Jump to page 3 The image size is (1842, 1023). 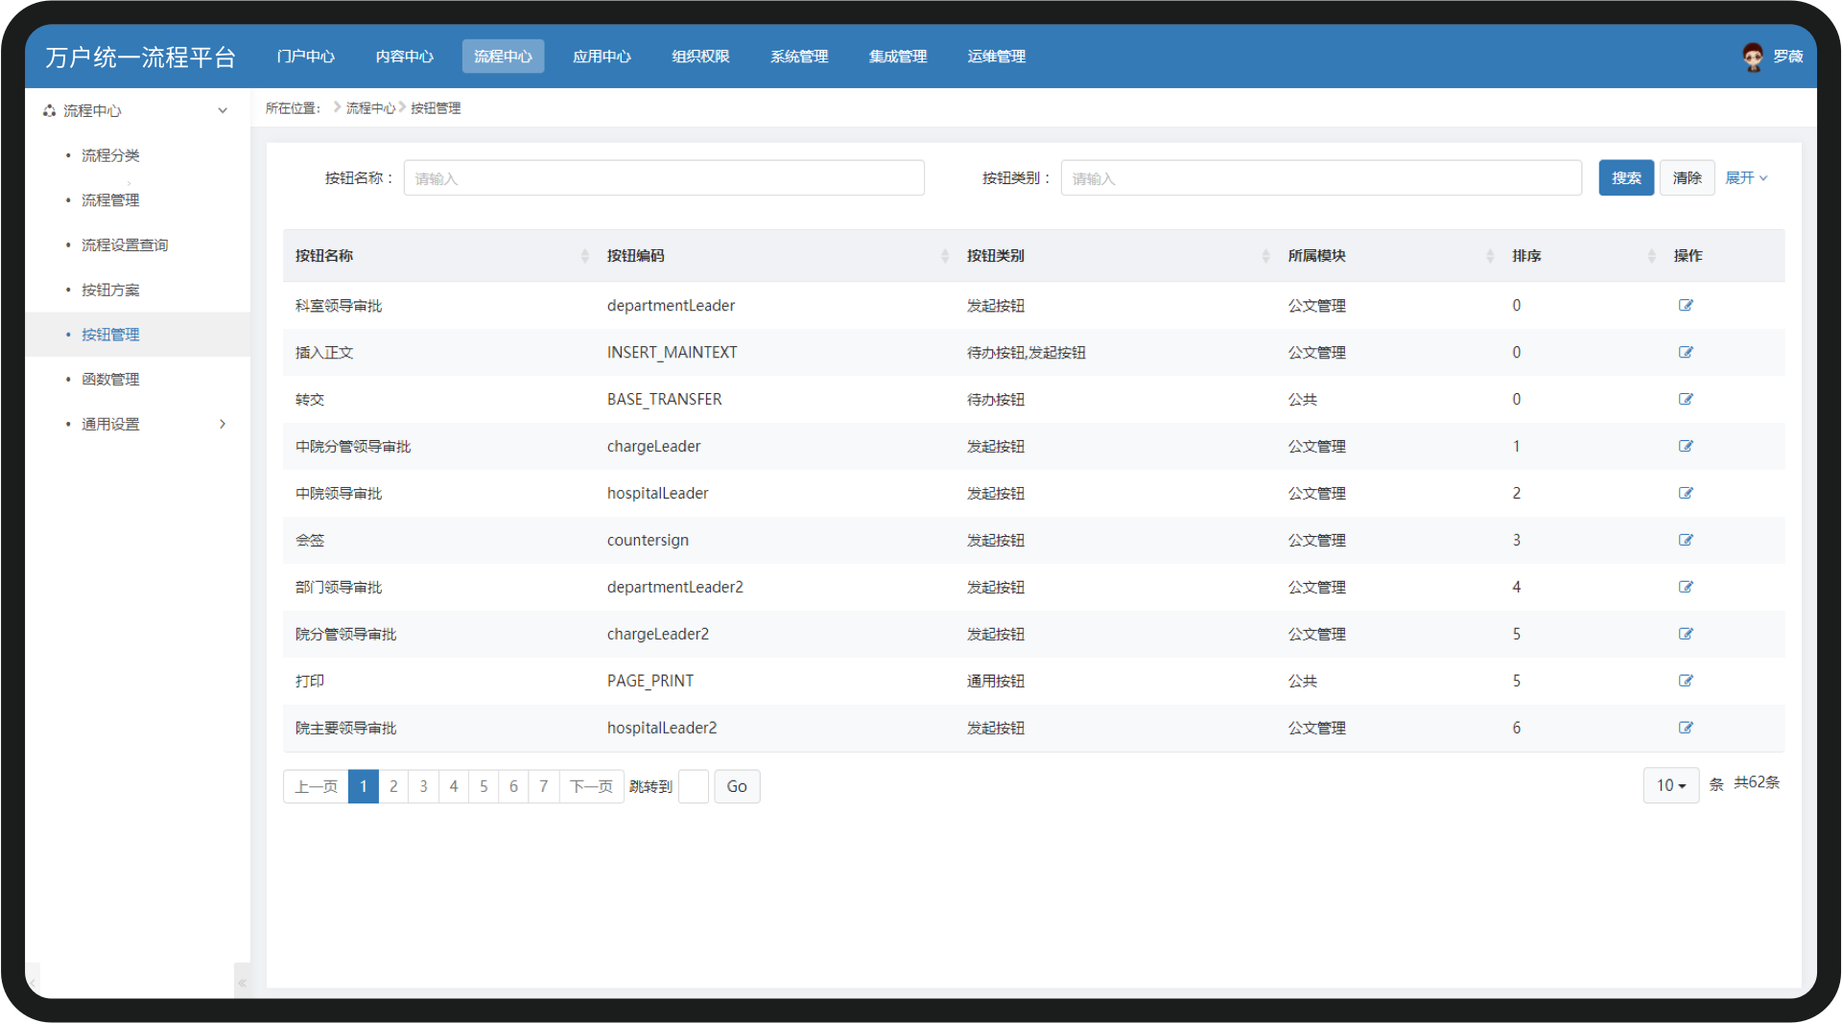[423, 786]
